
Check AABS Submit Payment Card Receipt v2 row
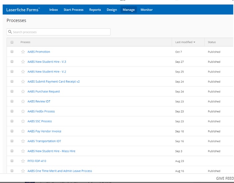[x=12, y=81]
